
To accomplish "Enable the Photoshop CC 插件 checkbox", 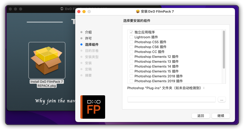I will pyautogui.click(x=131, y=52).
